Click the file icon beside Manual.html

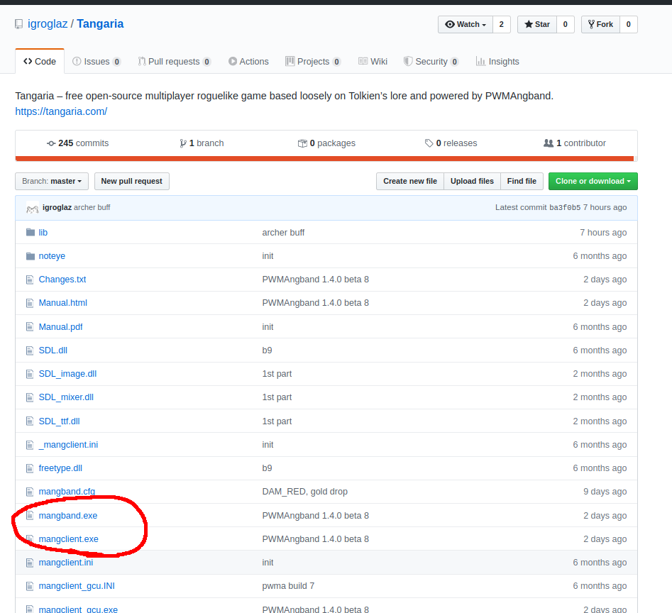click(30, 303)
